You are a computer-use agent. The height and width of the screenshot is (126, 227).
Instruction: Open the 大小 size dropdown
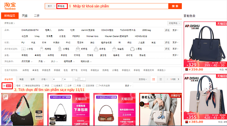54,61
